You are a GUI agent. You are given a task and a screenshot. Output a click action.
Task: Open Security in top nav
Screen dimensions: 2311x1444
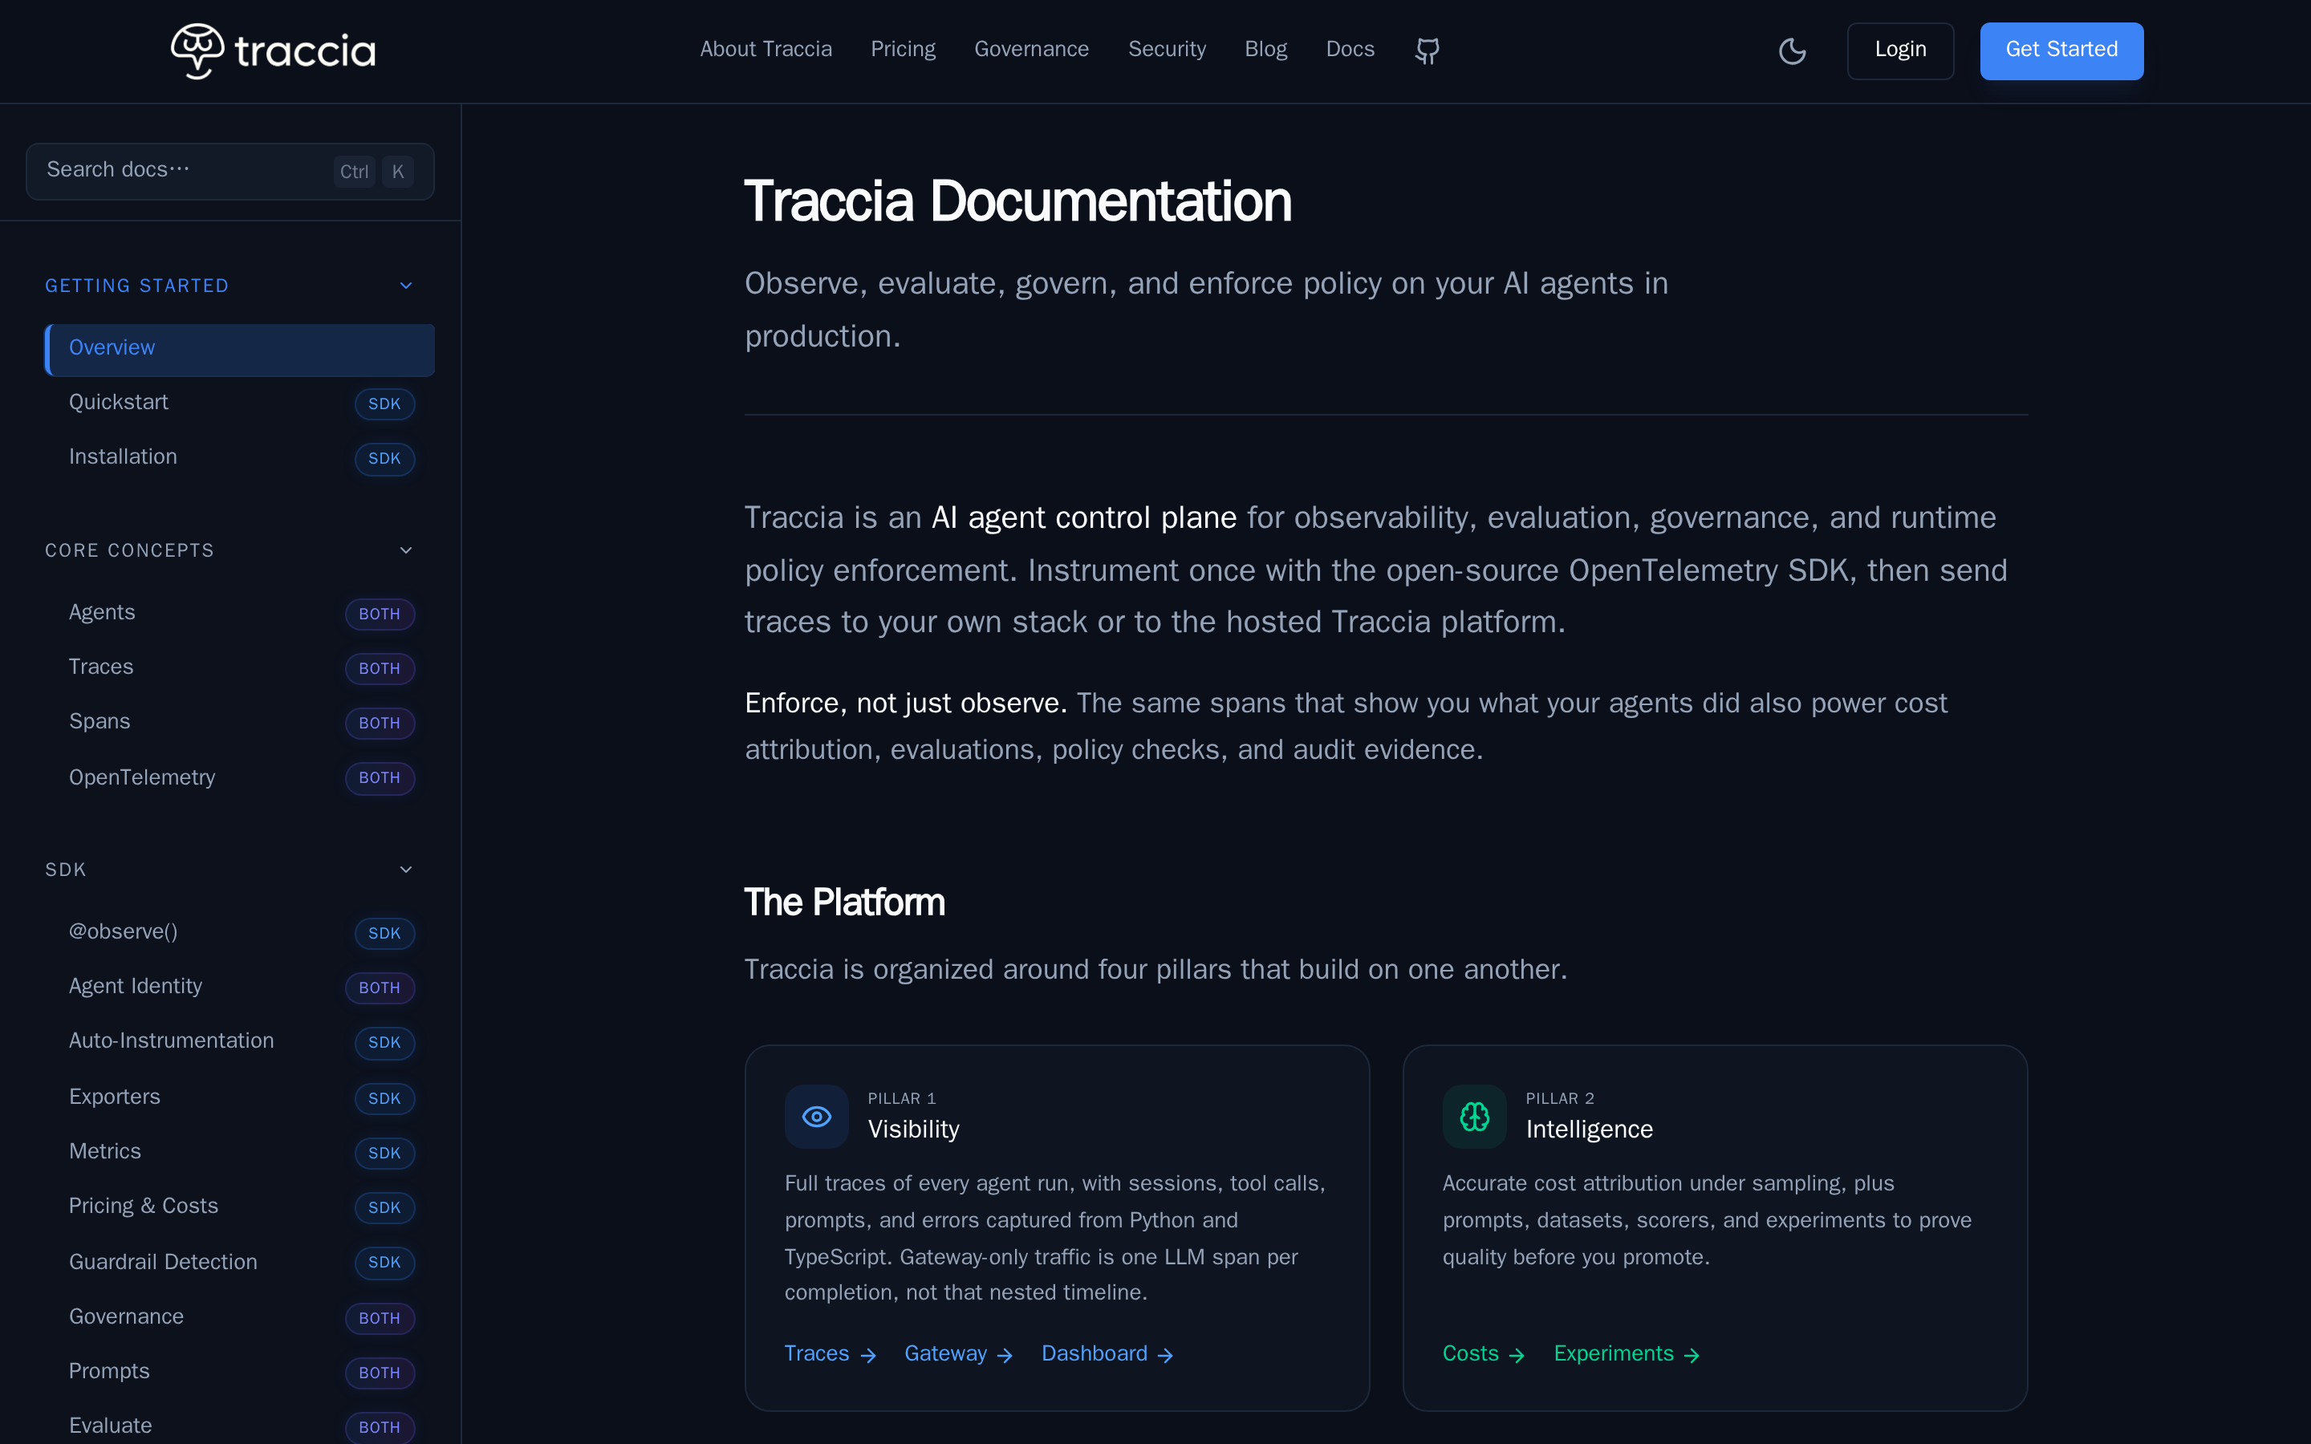[x=1167, y=50]
